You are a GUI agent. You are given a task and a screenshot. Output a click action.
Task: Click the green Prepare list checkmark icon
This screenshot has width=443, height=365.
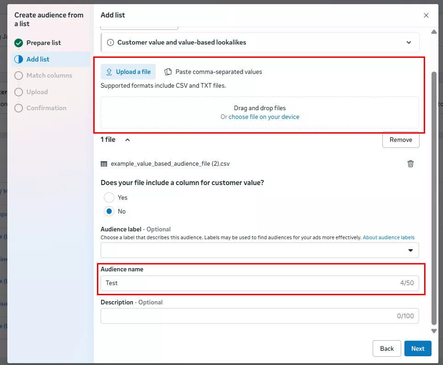(x=18, y=43)
